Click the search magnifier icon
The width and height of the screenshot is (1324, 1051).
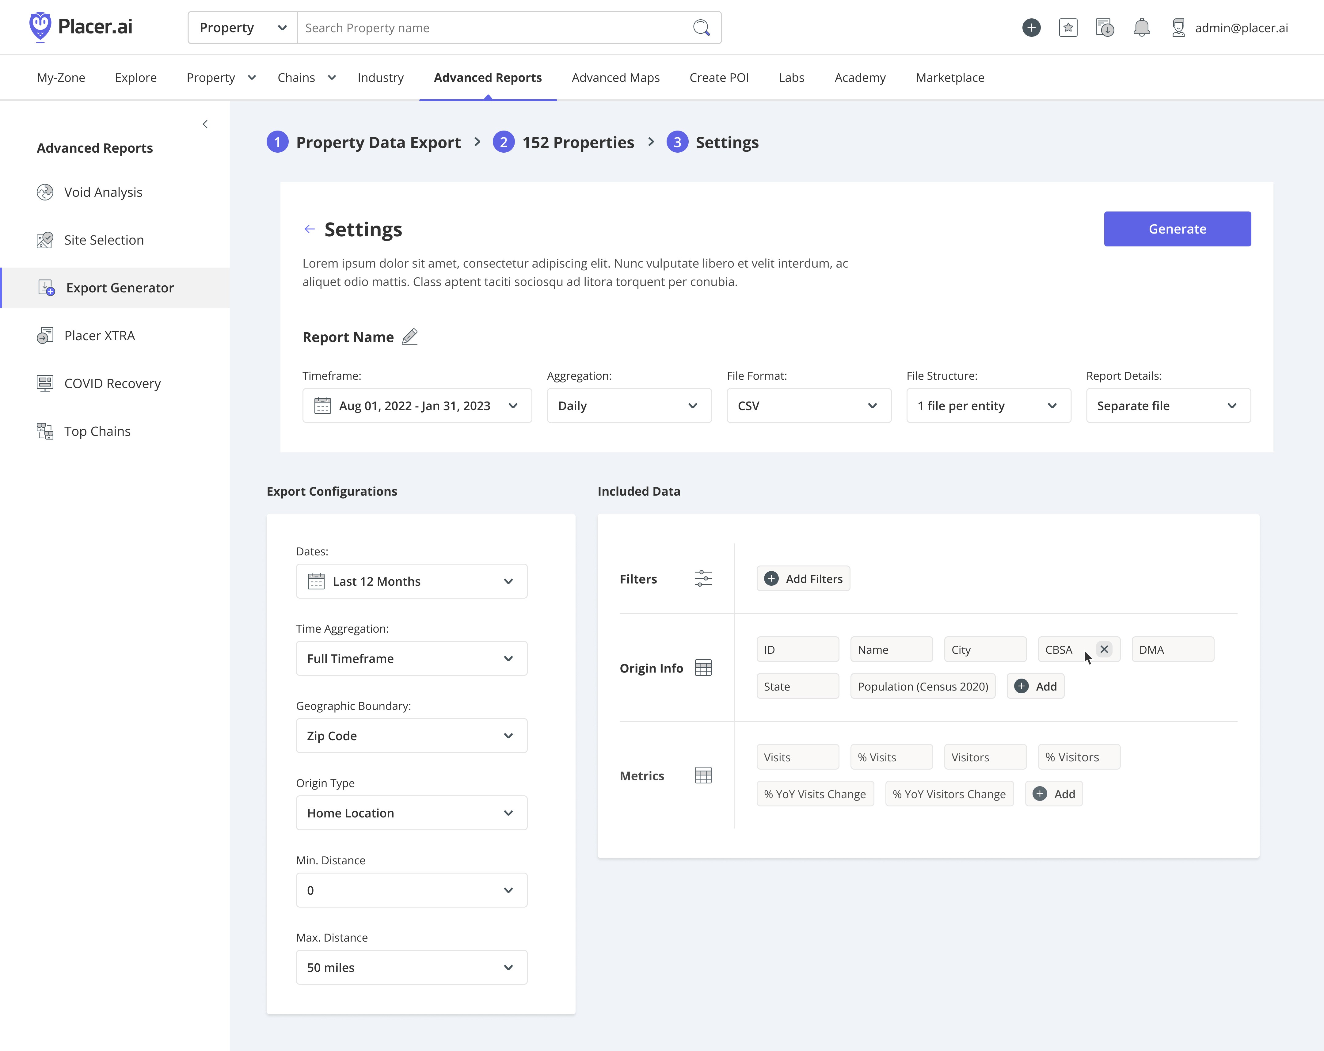tap(701, 28)
